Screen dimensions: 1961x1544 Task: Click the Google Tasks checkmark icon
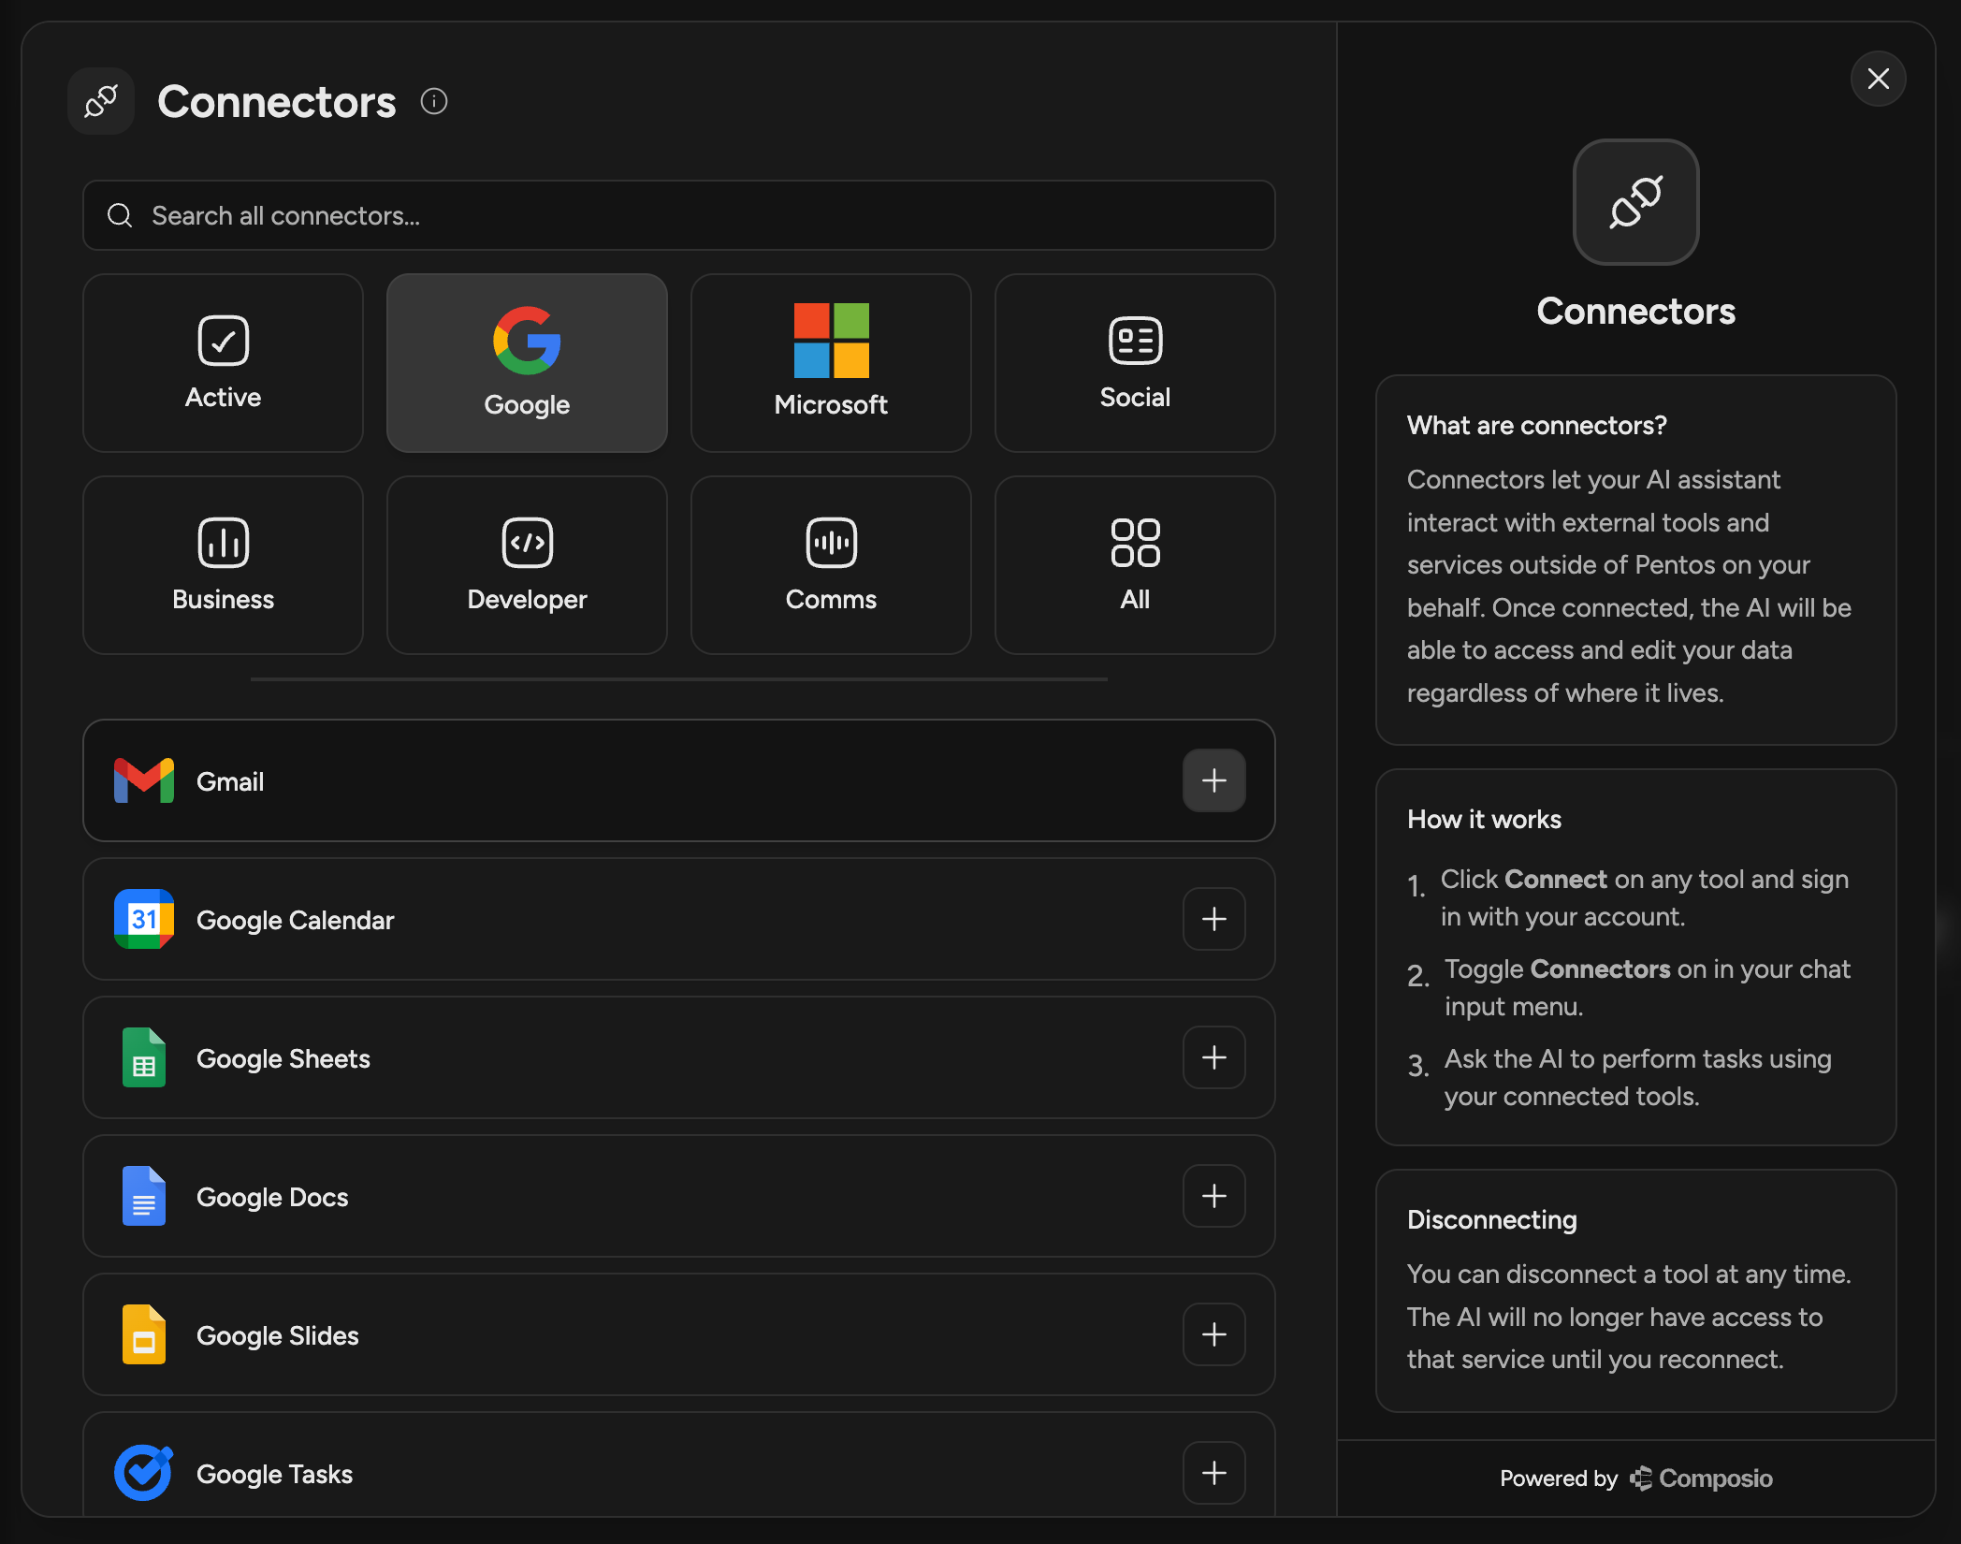coord(144,1473)
